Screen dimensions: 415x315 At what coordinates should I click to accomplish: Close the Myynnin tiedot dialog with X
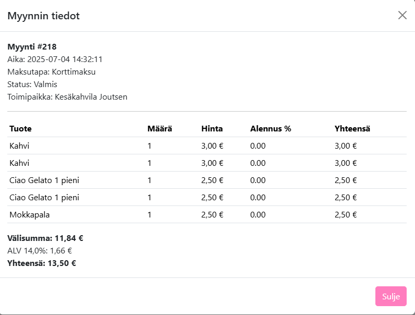click(x=402, y=15)
